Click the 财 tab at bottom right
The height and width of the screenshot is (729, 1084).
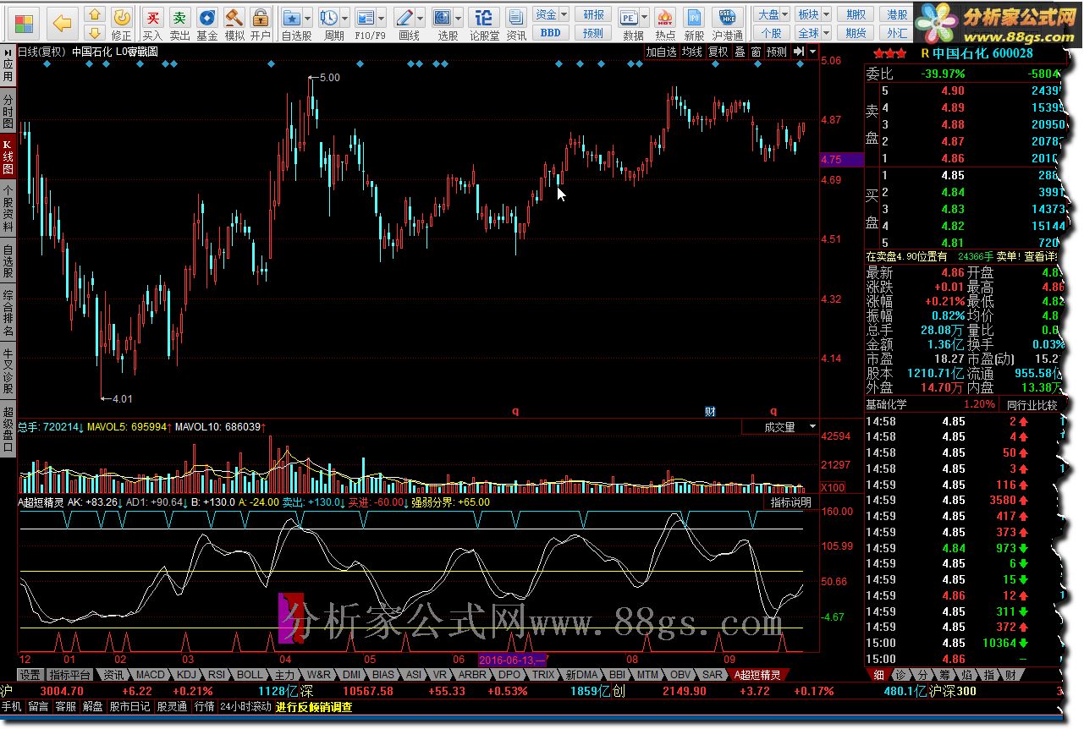point(1010,675)
